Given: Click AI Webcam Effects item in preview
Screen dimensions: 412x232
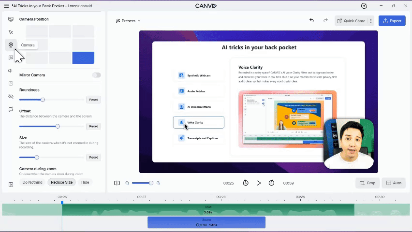Looking at the screenshot, I should [x=199, y=107].
